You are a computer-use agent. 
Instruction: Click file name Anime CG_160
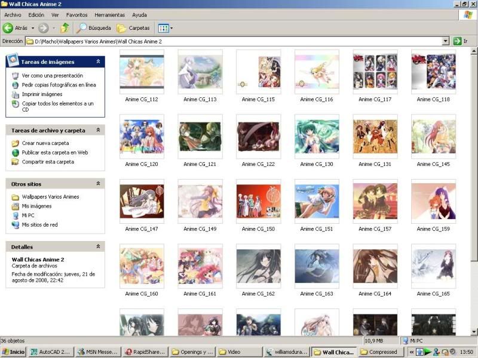pos(142,294)
